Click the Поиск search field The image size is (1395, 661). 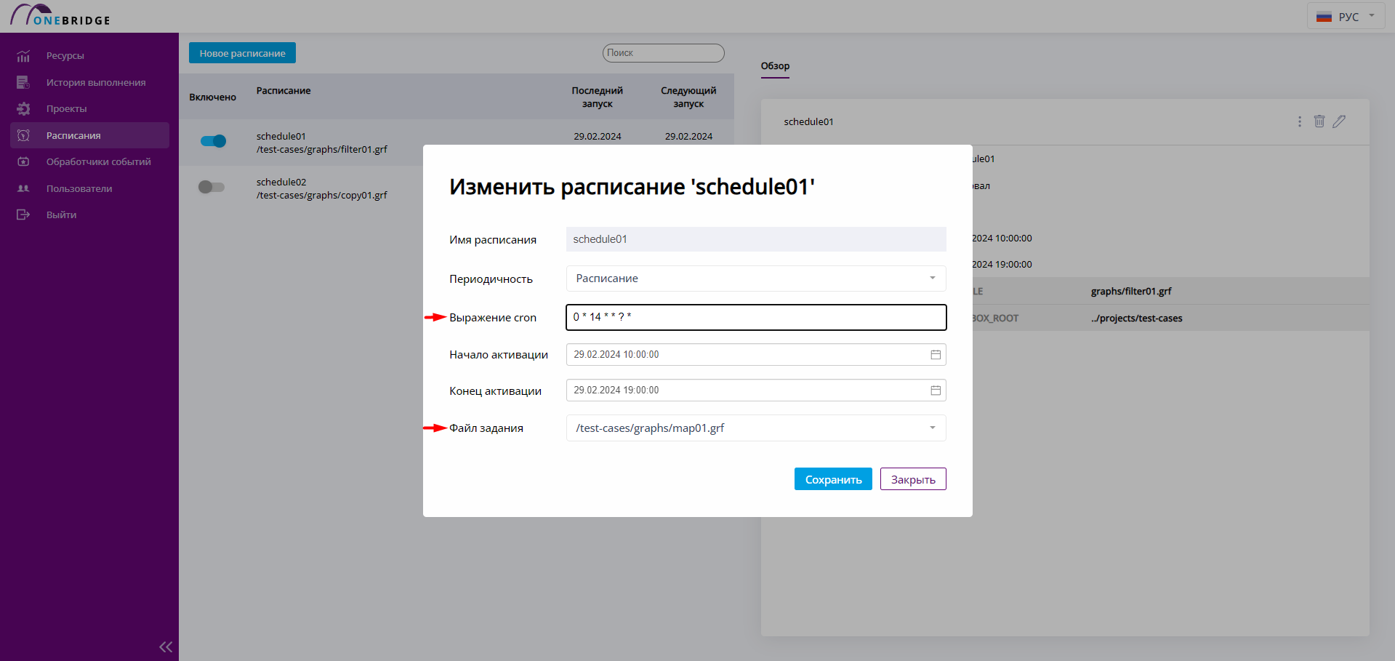coord(663,53)
